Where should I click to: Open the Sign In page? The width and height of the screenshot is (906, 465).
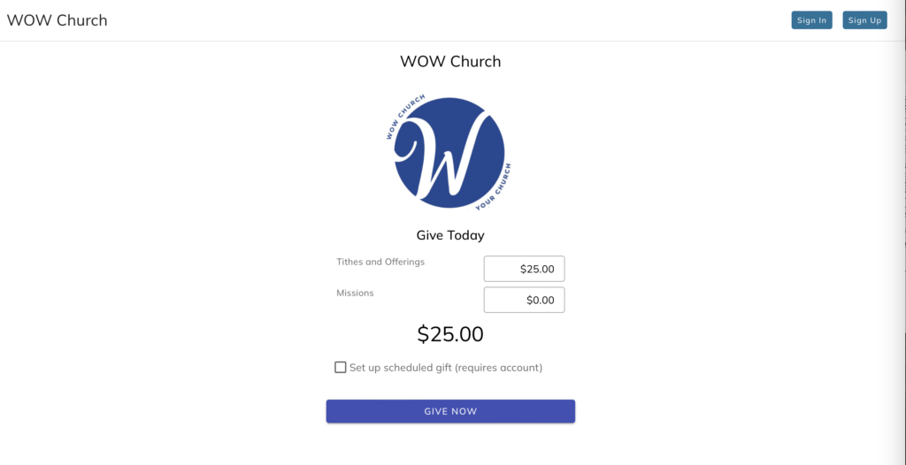(x=811, y=20)
